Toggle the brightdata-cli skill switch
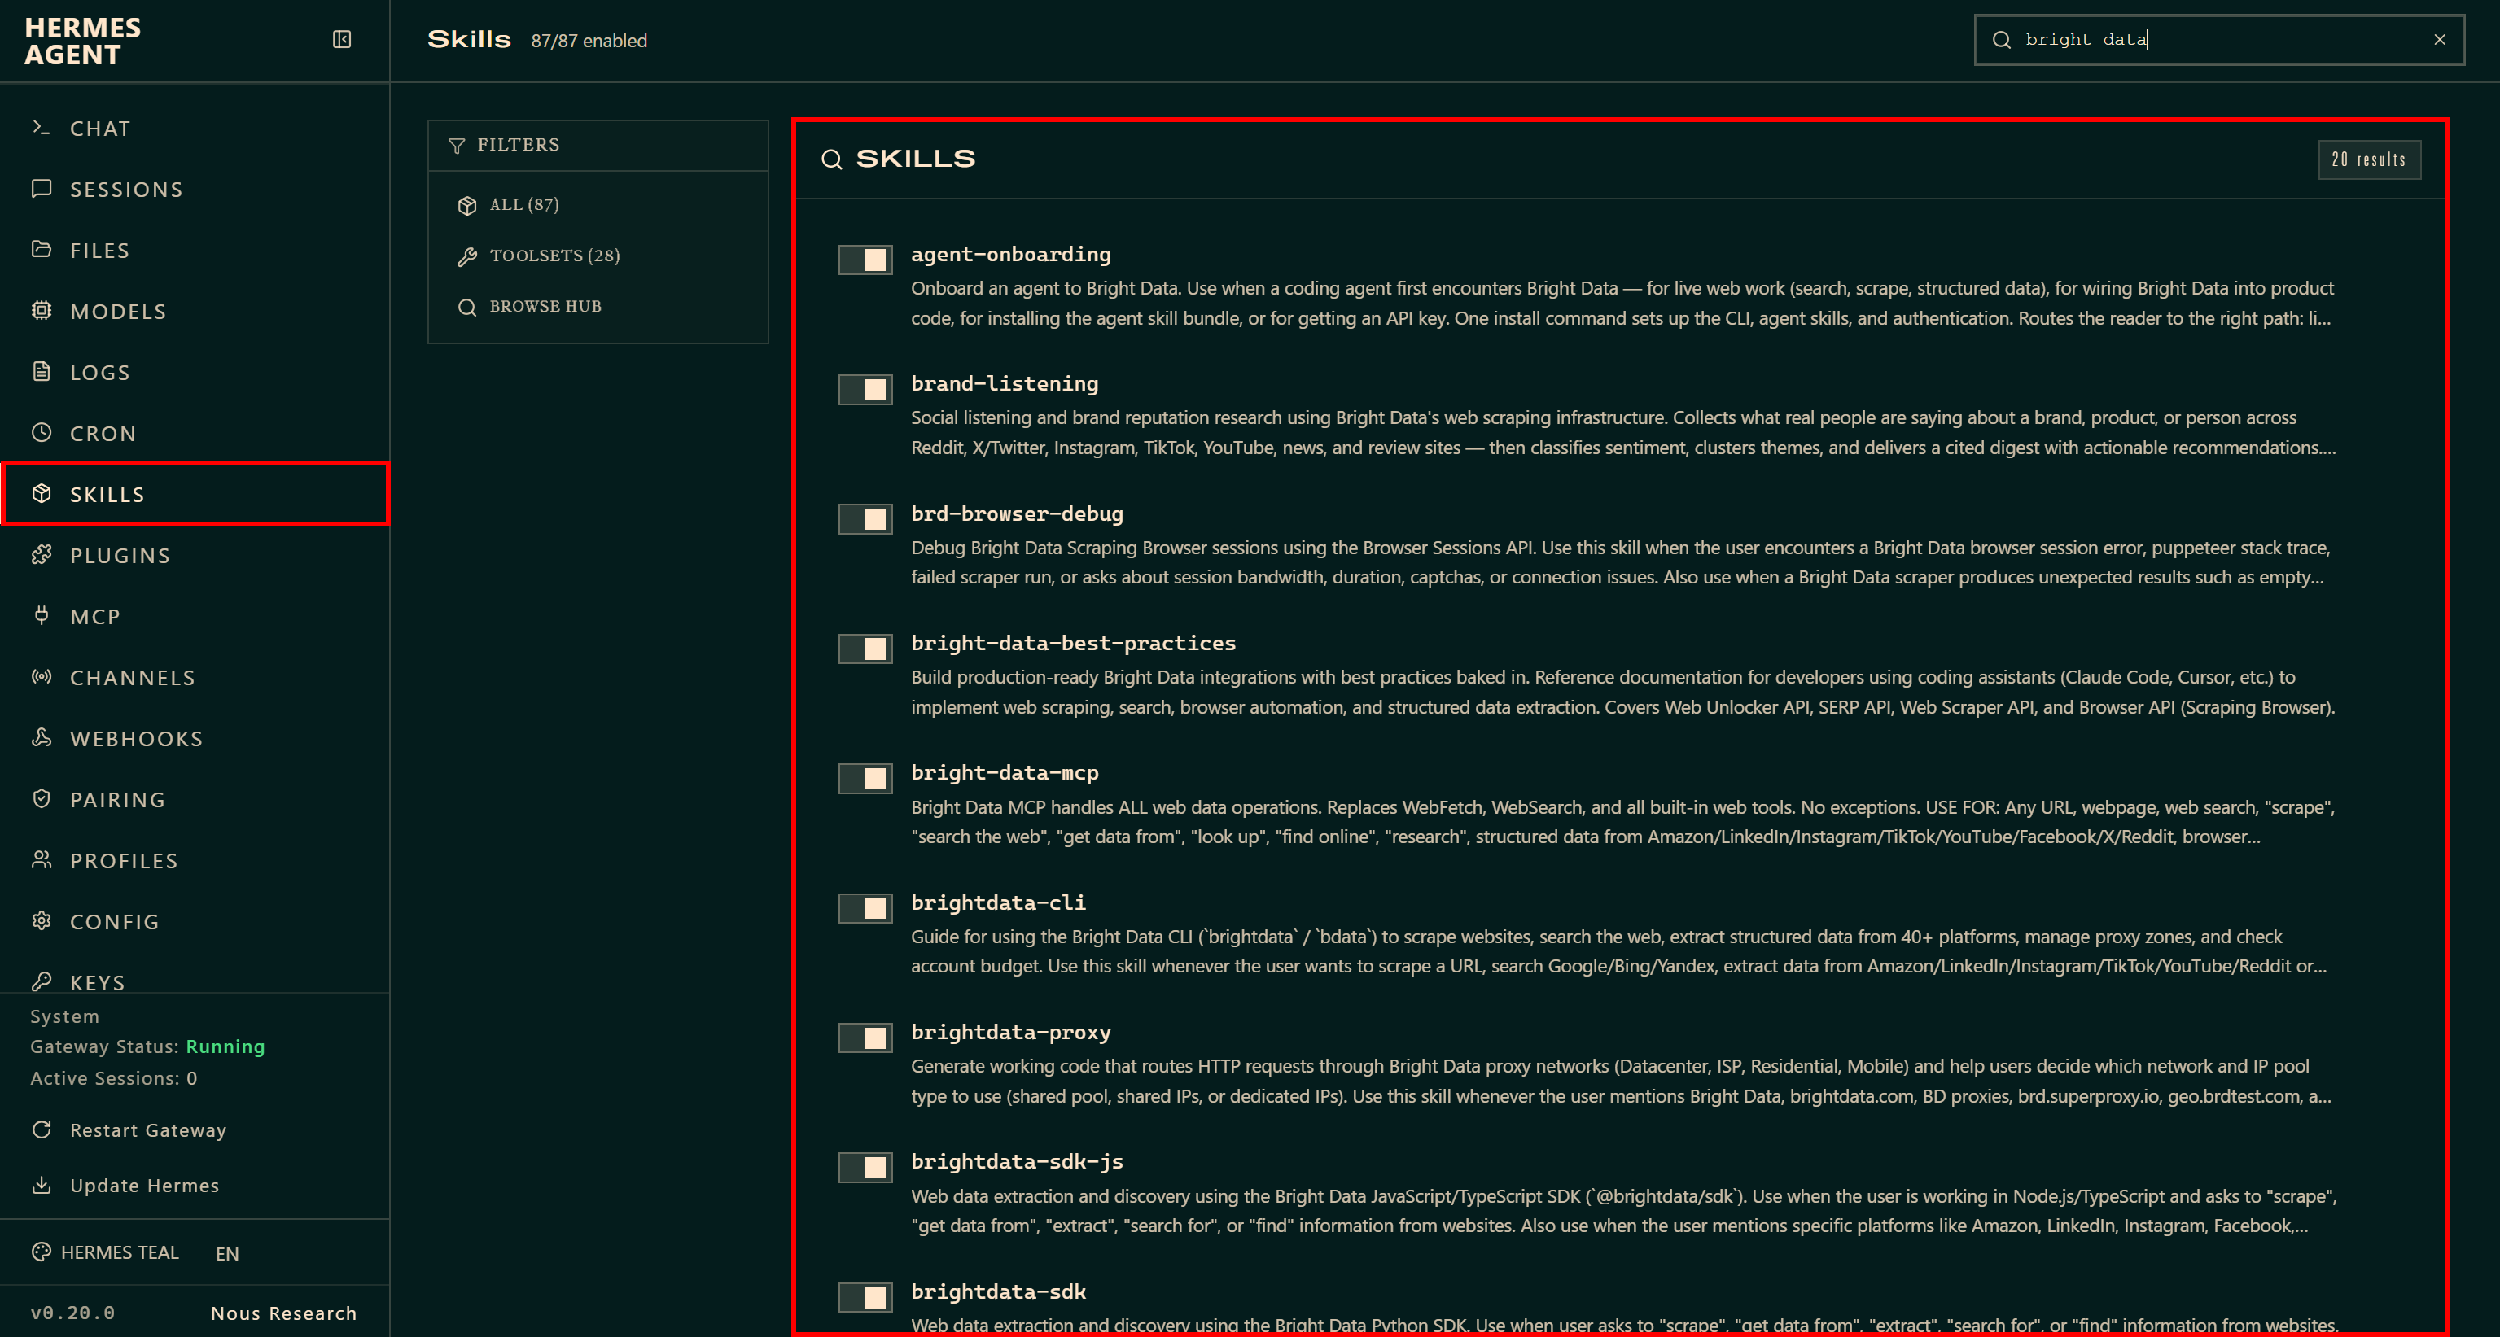The image size is (2500, 1337). pyautogui.click(x=865, y=907)
